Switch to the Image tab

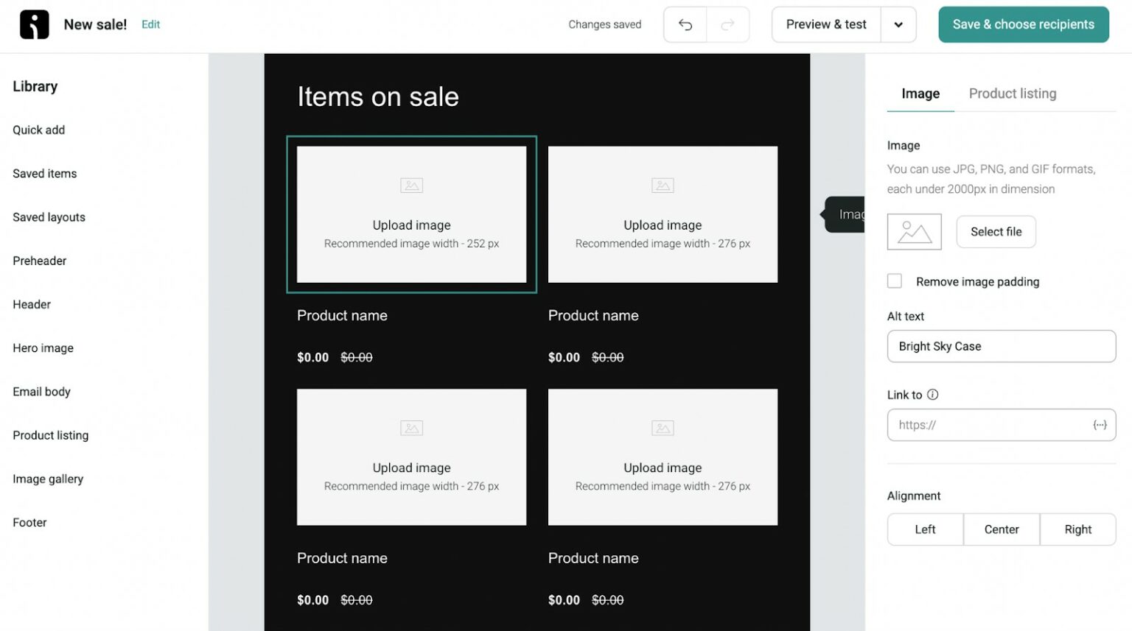(x=919, y=94)
